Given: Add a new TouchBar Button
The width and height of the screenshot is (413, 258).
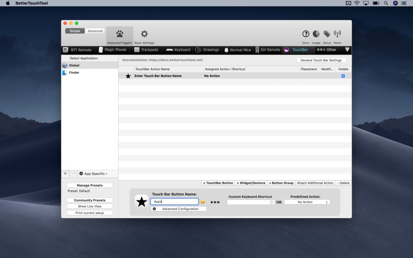Looking at the screenshot, I should point(218,183).
